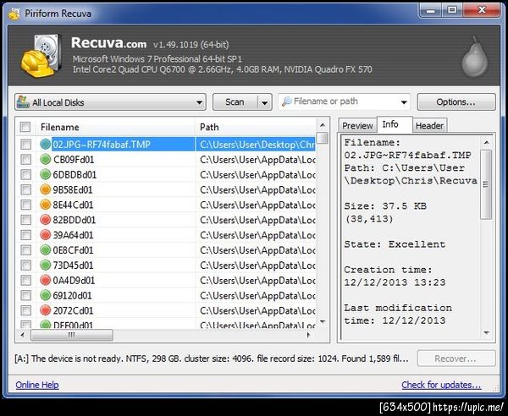Viewport: 508px width, 416px height.
Task: Click the Recuva hard-hat drive logo
Action: pos(41,56)
